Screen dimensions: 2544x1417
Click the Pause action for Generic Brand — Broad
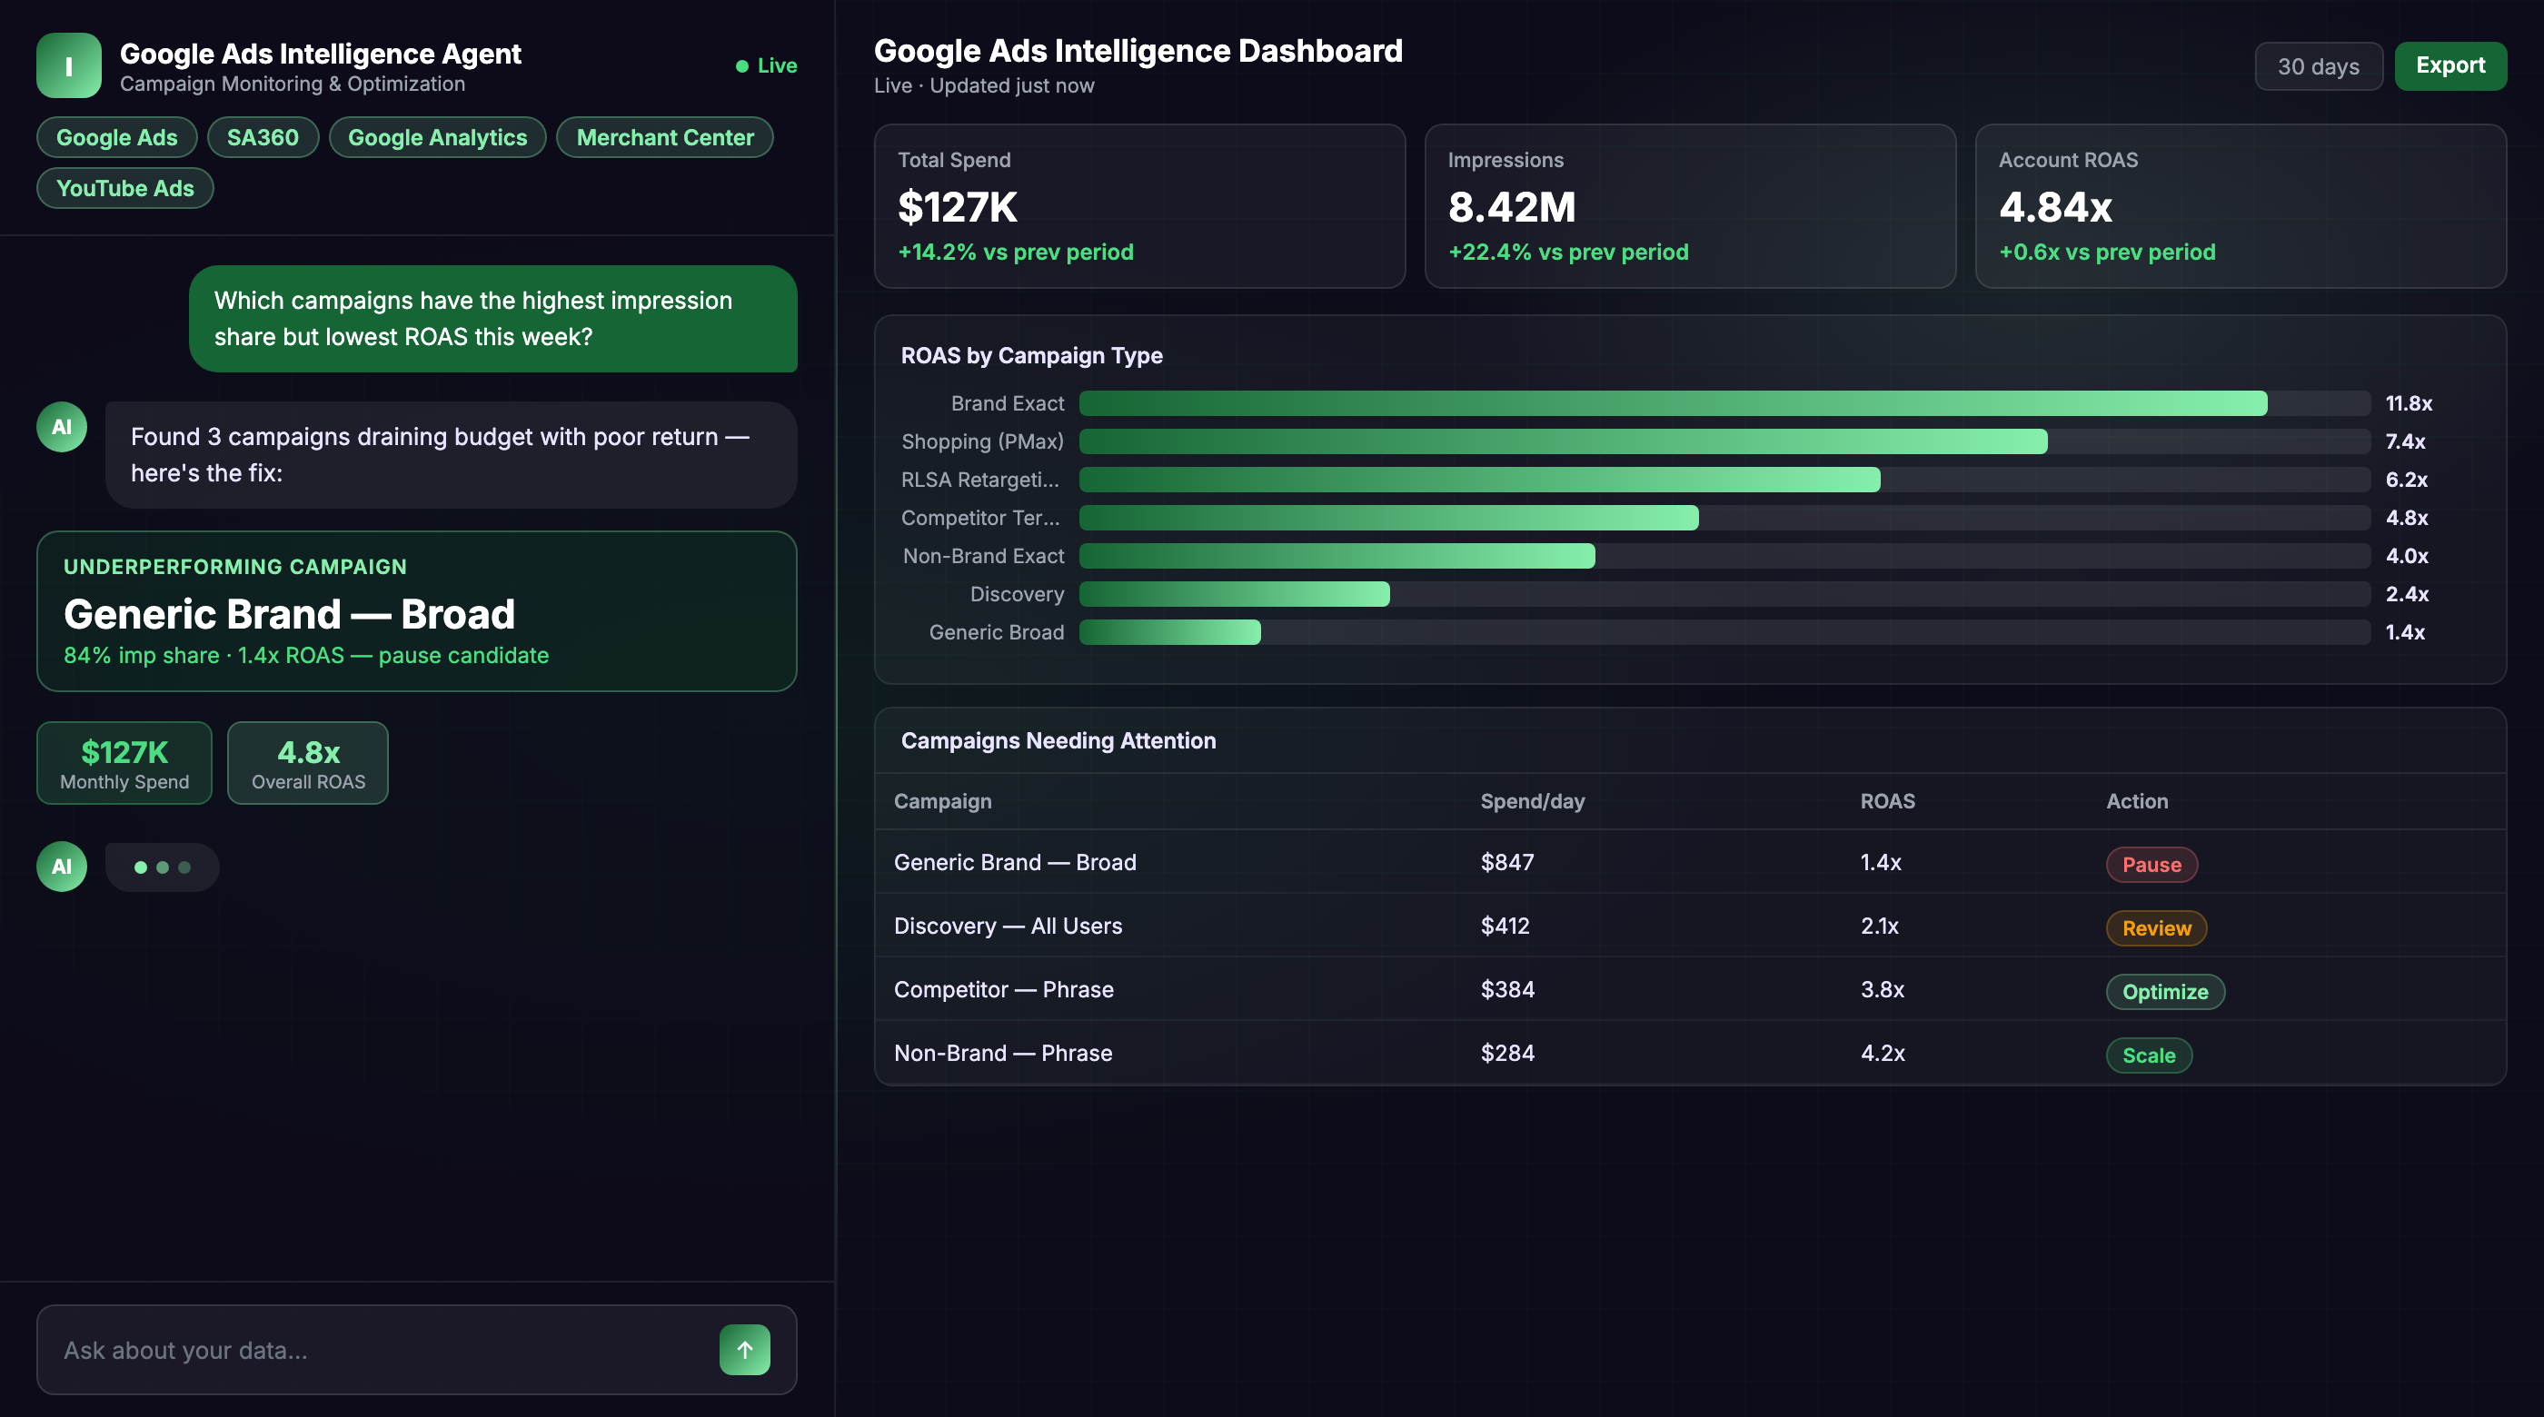2151,864
